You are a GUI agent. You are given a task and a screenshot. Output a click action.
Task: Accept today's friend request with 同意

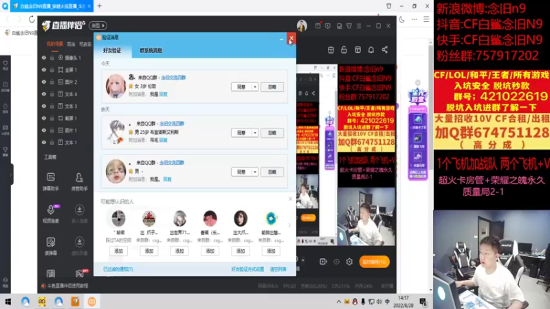pos(241,87)
